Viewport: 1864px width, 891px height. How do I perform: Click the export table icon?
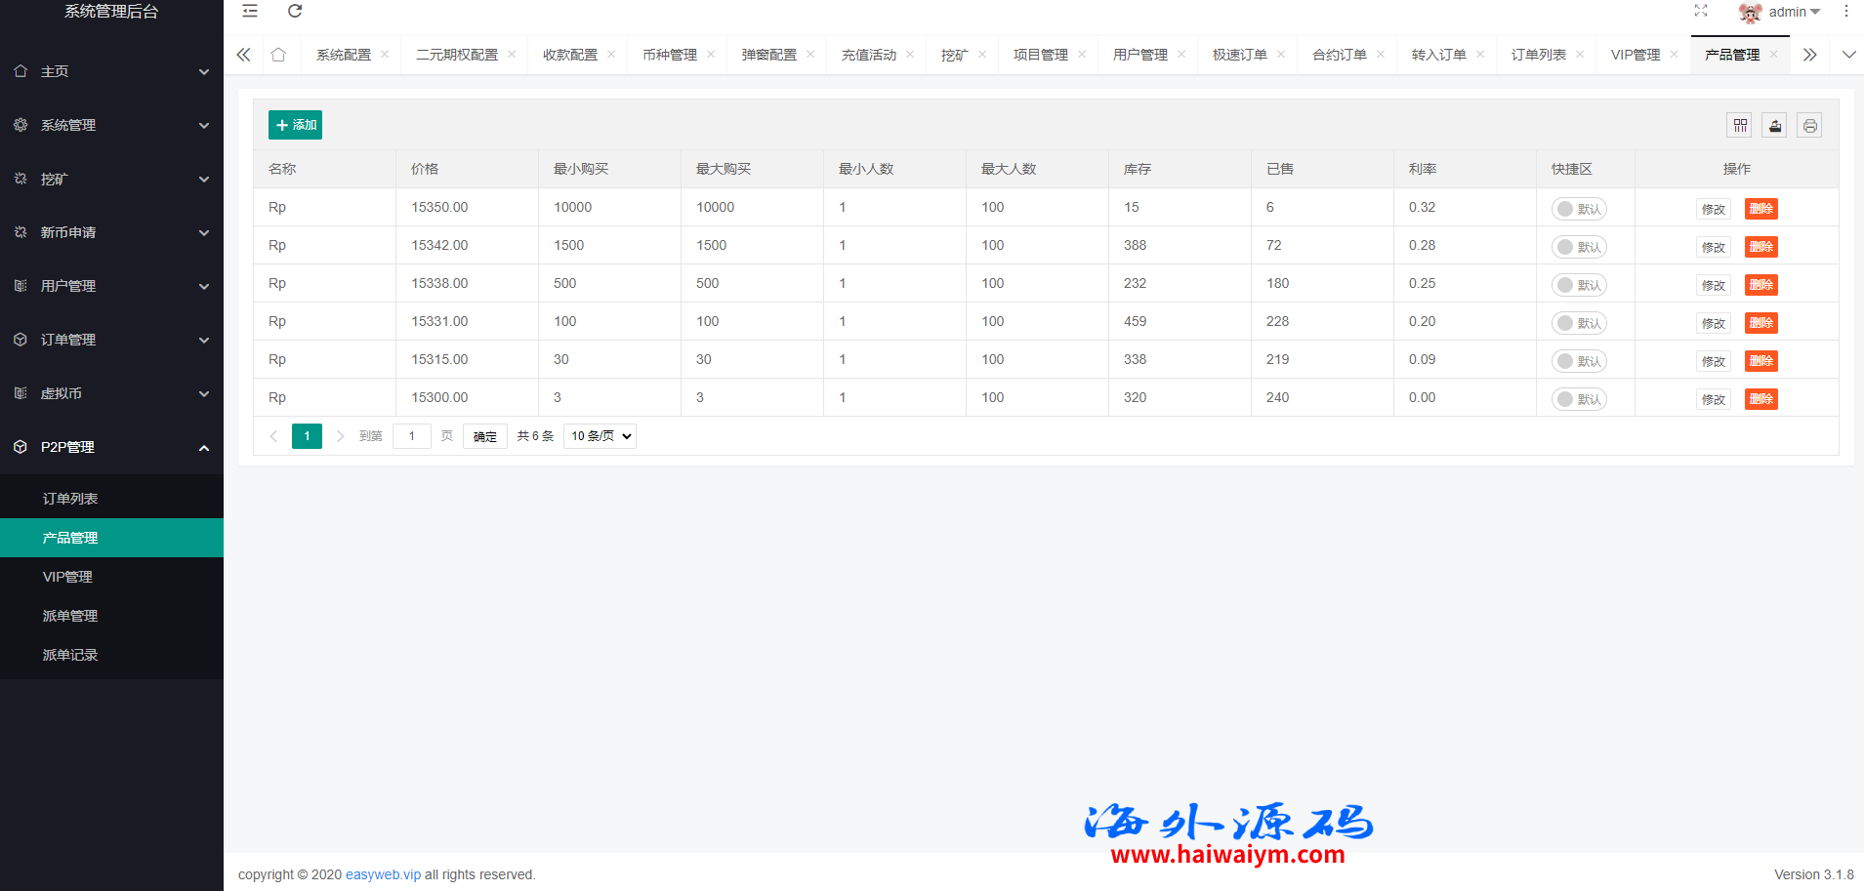[x=1775, y=126]
